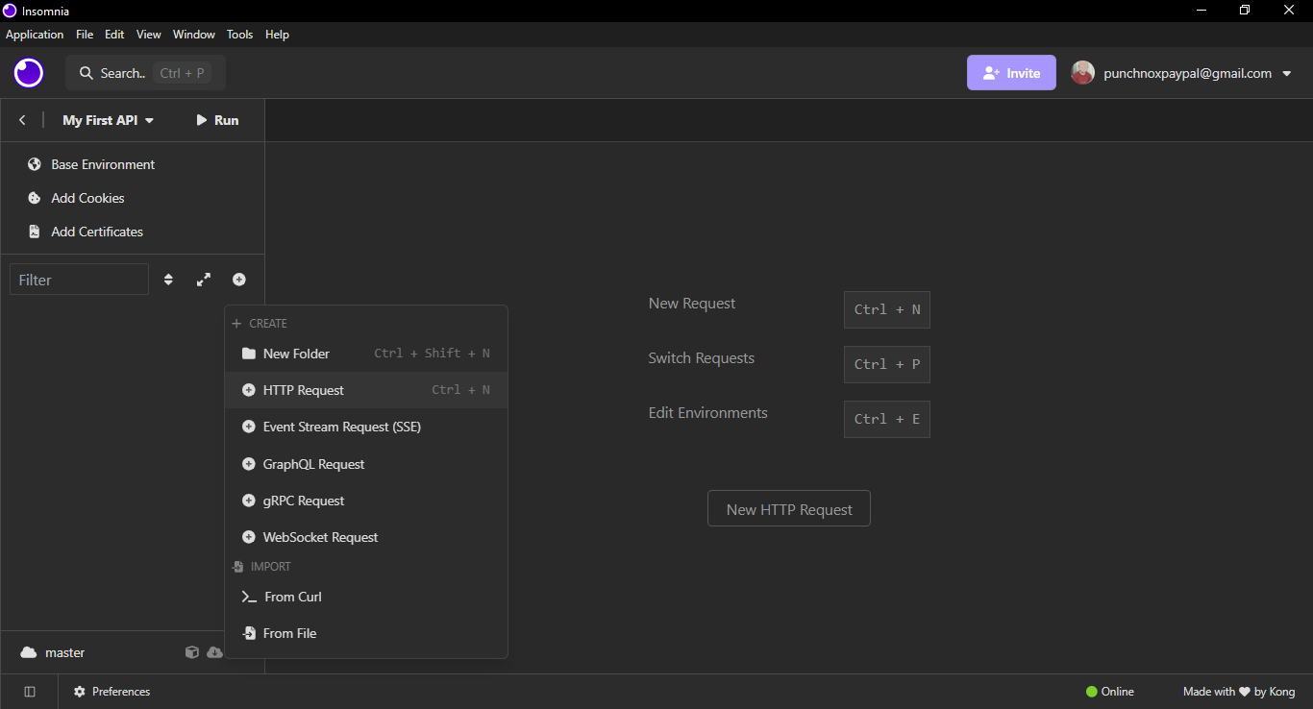Click the New Request label
This screenshot has height=709, width=1313.
(x=692, y=304)
